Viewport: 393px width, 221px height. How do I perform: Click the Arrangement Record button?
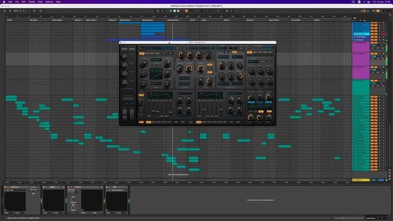[x=178, y=11]
